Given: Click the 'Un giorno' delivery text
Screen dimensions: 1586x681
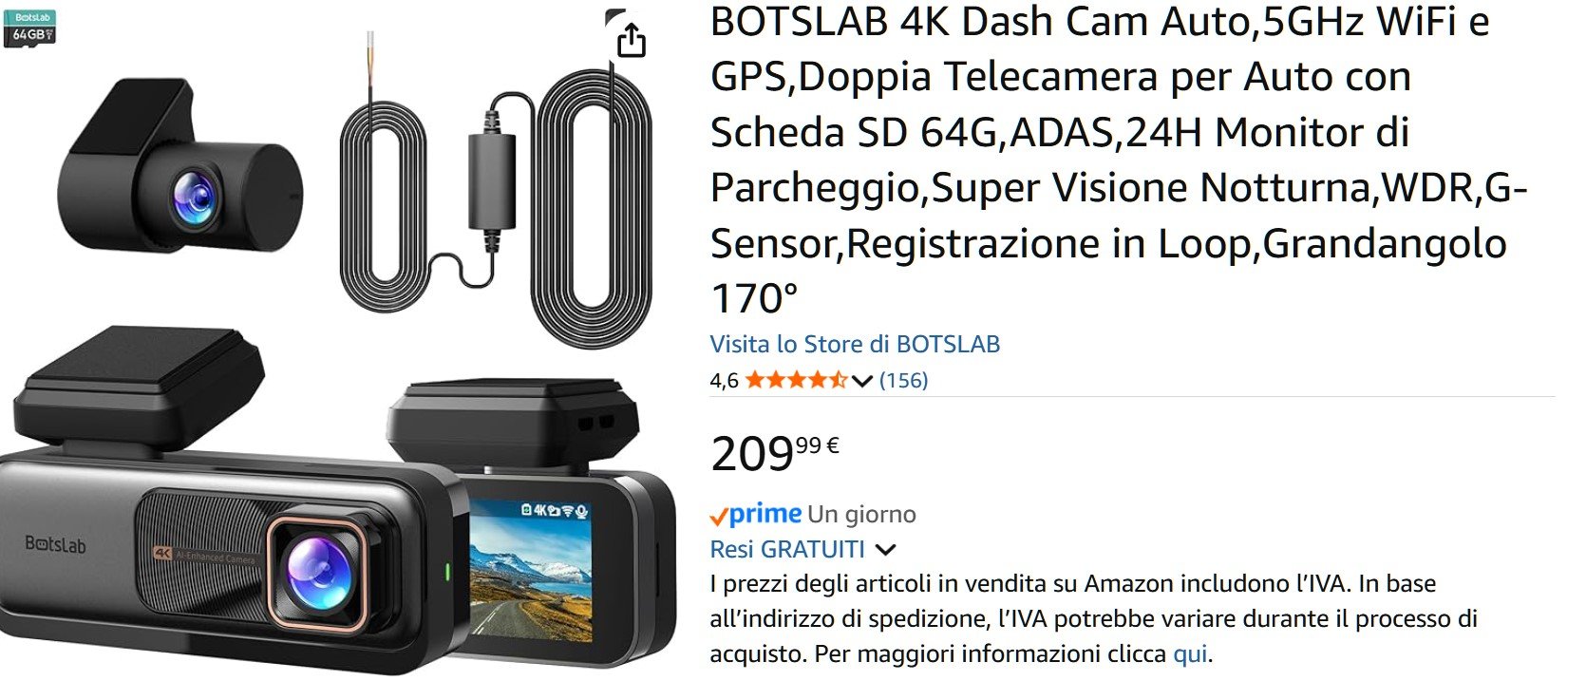Looking at the screenshot, I should point(861,515).
